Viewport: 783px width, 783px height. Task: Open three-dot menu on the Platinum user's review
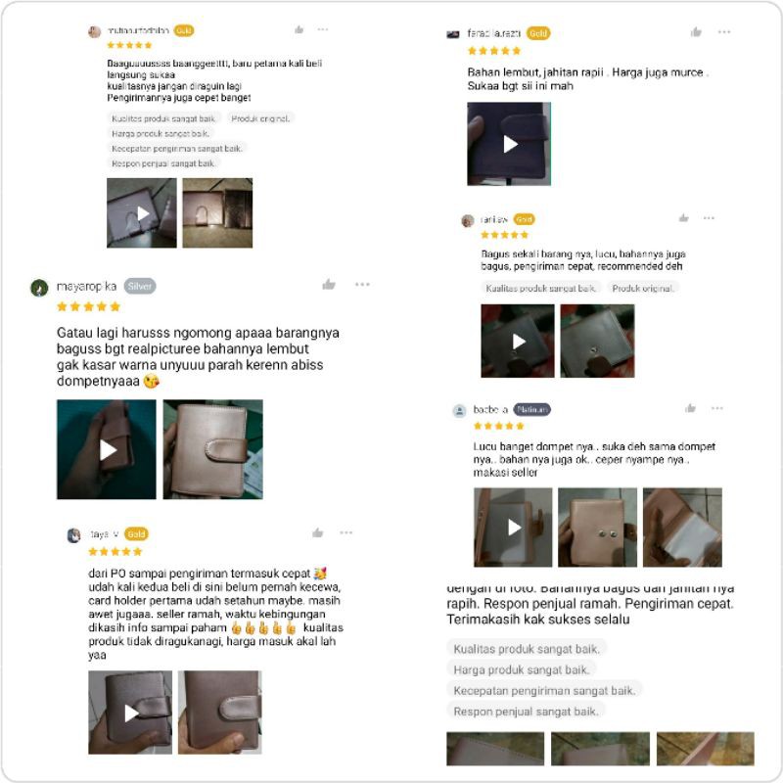coord(717,408)
